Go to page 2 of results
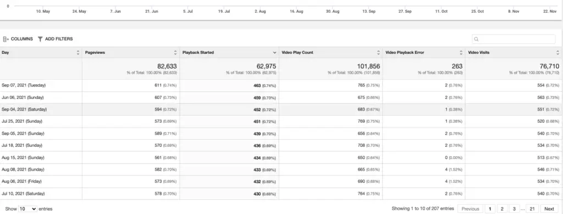Image resolution: width=563 pixels, height=214 pixels. point(502,209)
